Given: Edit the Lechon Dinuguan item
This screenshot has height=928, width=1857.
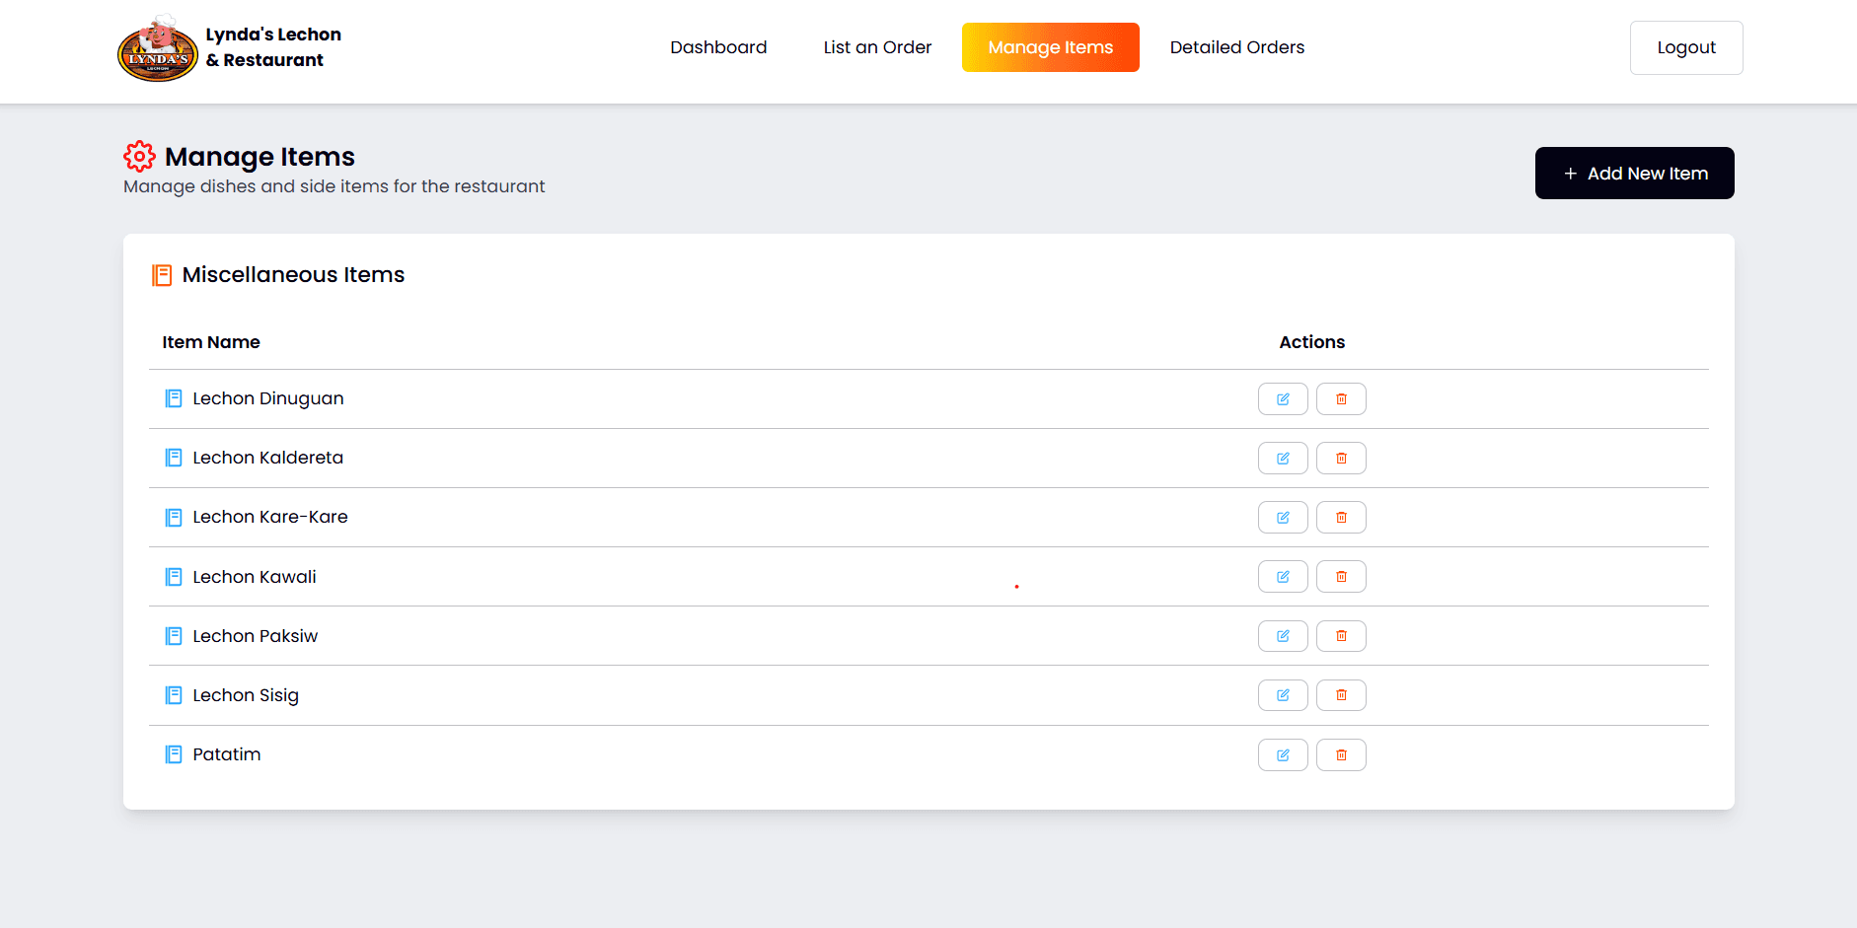Looking at the screenshot, I should pos(1282,399).
